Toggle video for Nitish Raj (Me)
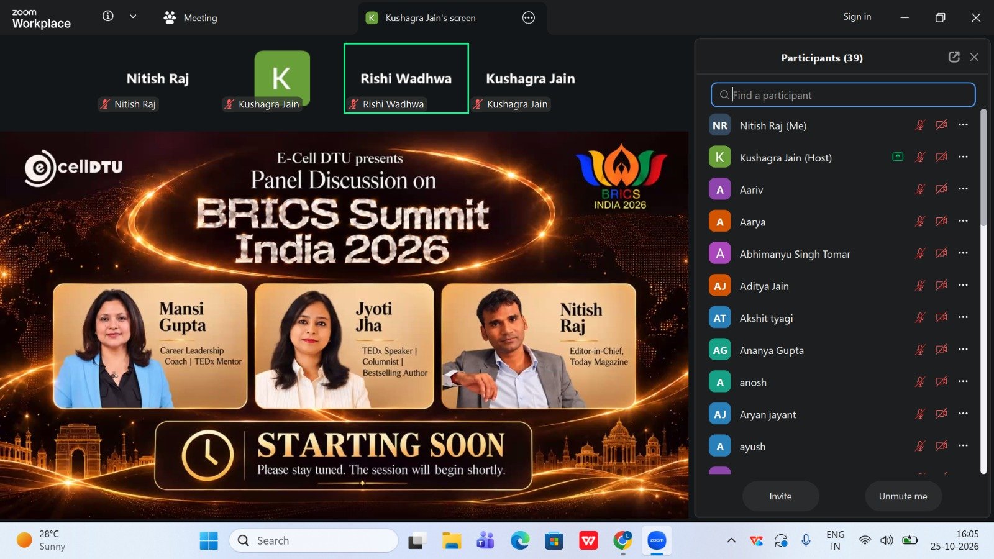Screen dimensions: 994x559 click(x=942, y=125)
